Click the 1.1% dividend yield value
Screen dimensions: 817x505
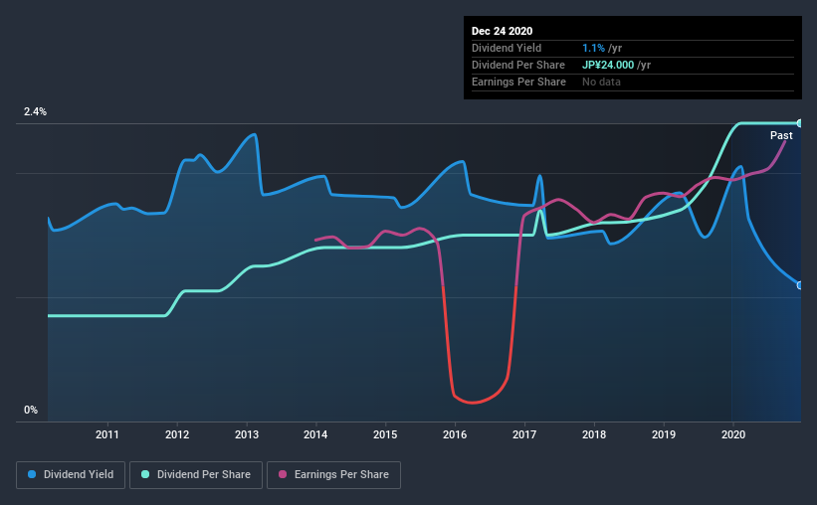[x=593, y=48]
